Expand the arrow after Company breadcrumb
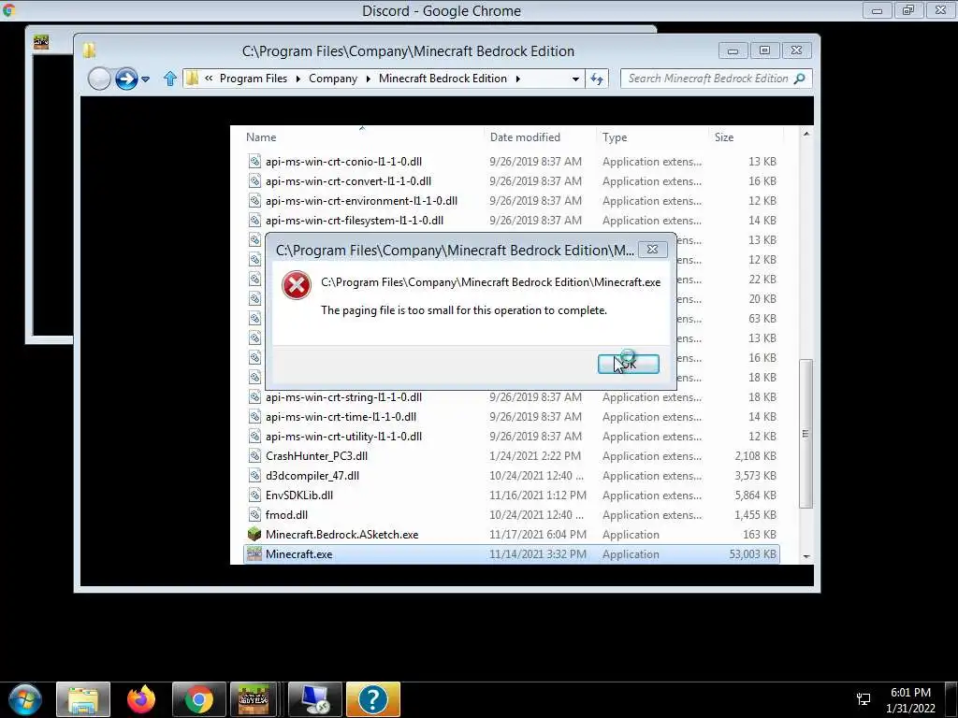Screen dimensions: 958x718 (x=369, y=79)
